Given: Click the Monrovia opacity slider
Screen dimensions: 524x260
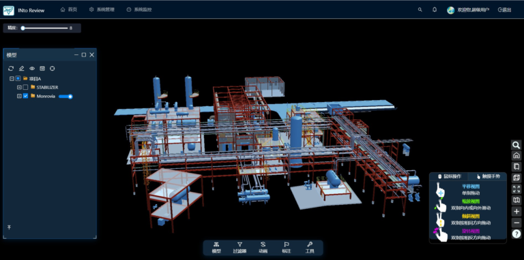Looking at the screenshot, I should [x=65, y=97].
